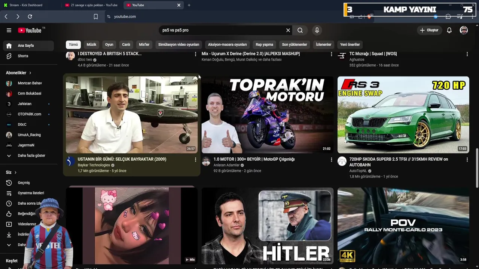This screenshot has height=269, width=479.
Task: Go to Ana Sayfa in sidebar
Action: tap(28, 46)
